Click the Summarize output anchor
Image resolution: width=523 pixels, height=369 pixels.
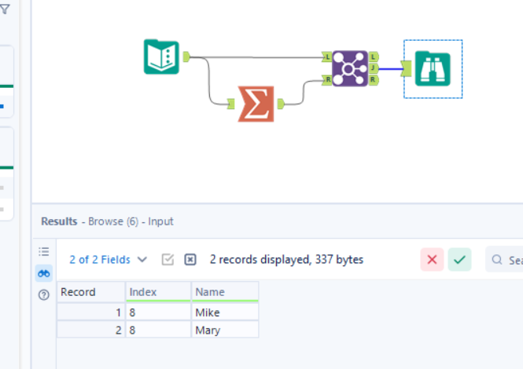click(x=281, y=104)
